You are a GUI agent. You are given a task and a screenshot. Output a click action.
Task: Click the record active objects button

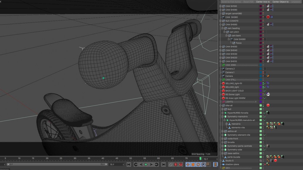(170, 164)
